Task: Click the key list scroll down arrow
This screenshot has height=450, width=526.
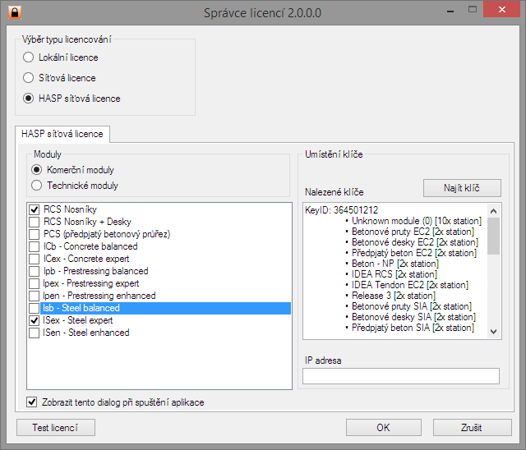Action: [x=493, y=332]
